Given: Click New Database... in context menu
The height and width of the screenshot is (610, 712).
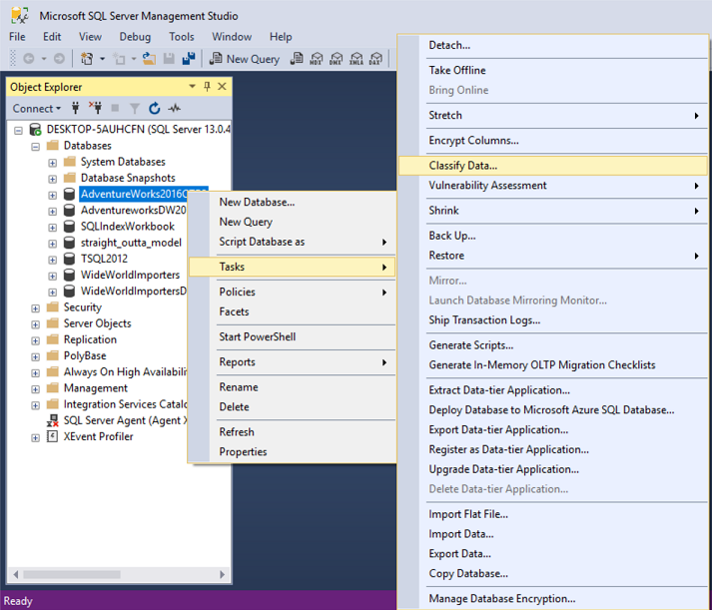Looking at the screenshot, I should click(x=292, y=202).
